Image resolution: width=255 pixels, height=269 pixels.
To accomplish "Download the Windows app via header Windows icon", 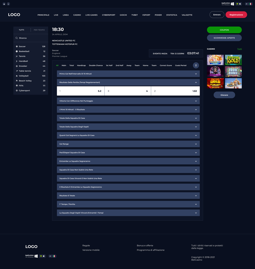I will (232, 4).
